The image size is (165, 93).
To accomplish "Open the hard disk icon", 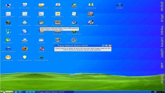I will point(58,5).
